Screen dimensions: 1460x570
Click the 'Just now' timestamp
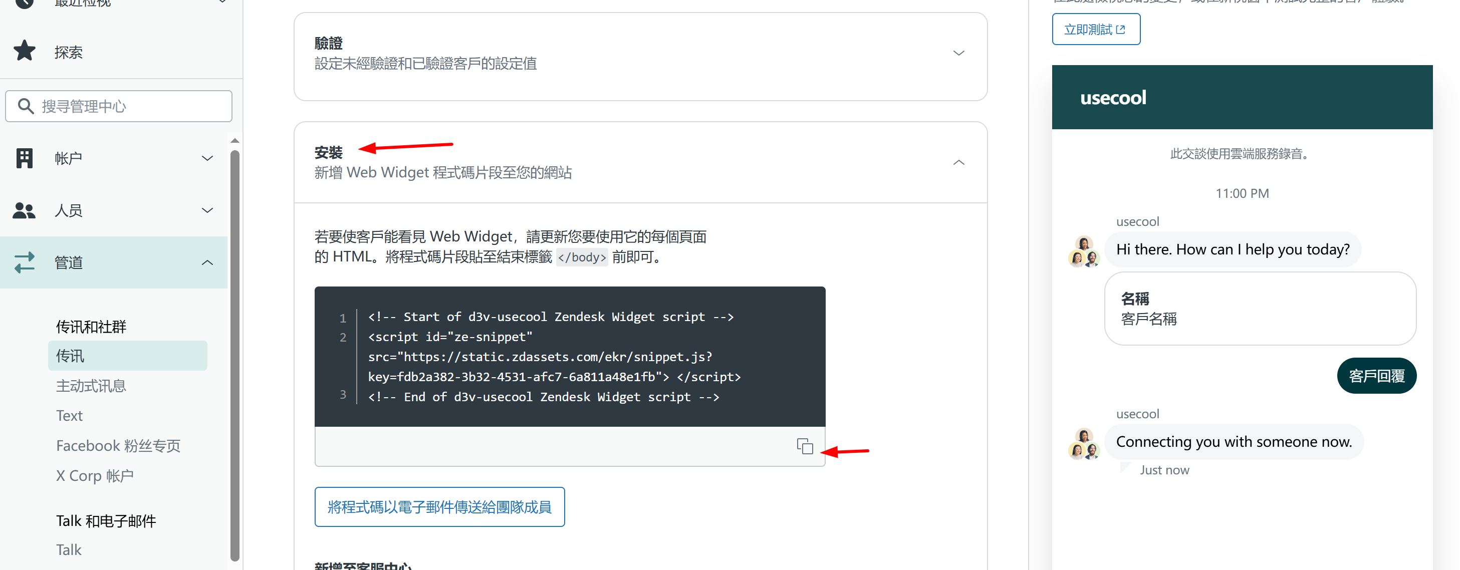[1164, 470]
